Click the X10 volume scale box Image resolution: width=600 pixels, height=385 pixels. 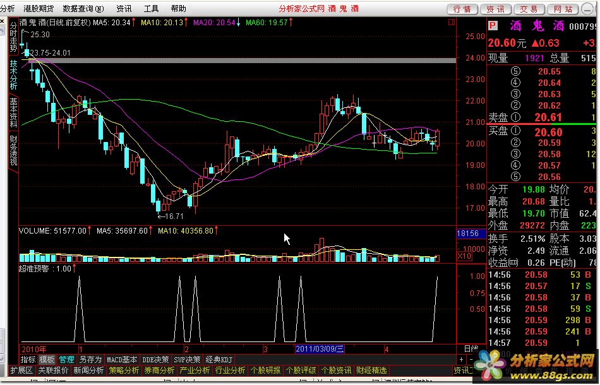point(464,256)
